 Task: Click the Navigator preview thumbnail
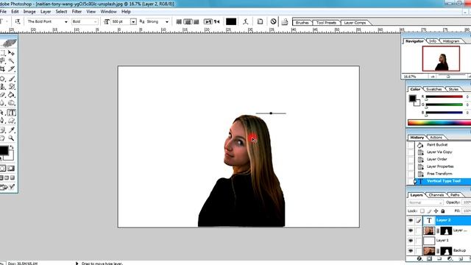pos(441,59)
